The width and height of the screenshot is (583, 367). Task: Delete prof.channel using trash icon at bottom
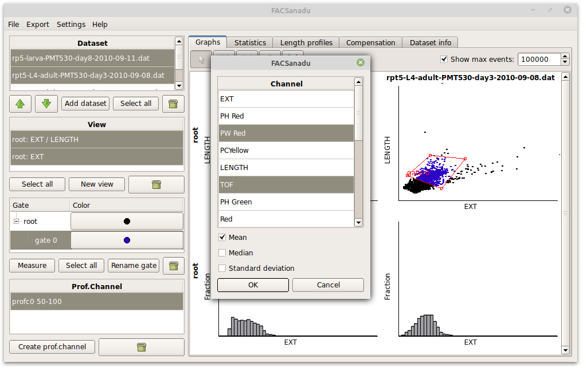click(x=141, y=347)
